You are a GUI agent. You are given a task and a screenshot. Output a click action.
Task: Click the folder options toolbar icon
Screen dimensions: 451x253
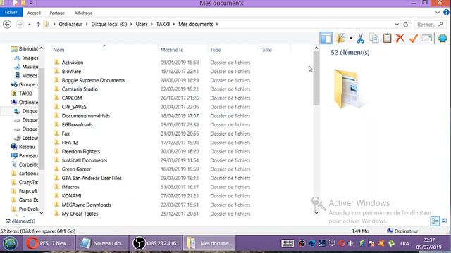click(341, 38)
